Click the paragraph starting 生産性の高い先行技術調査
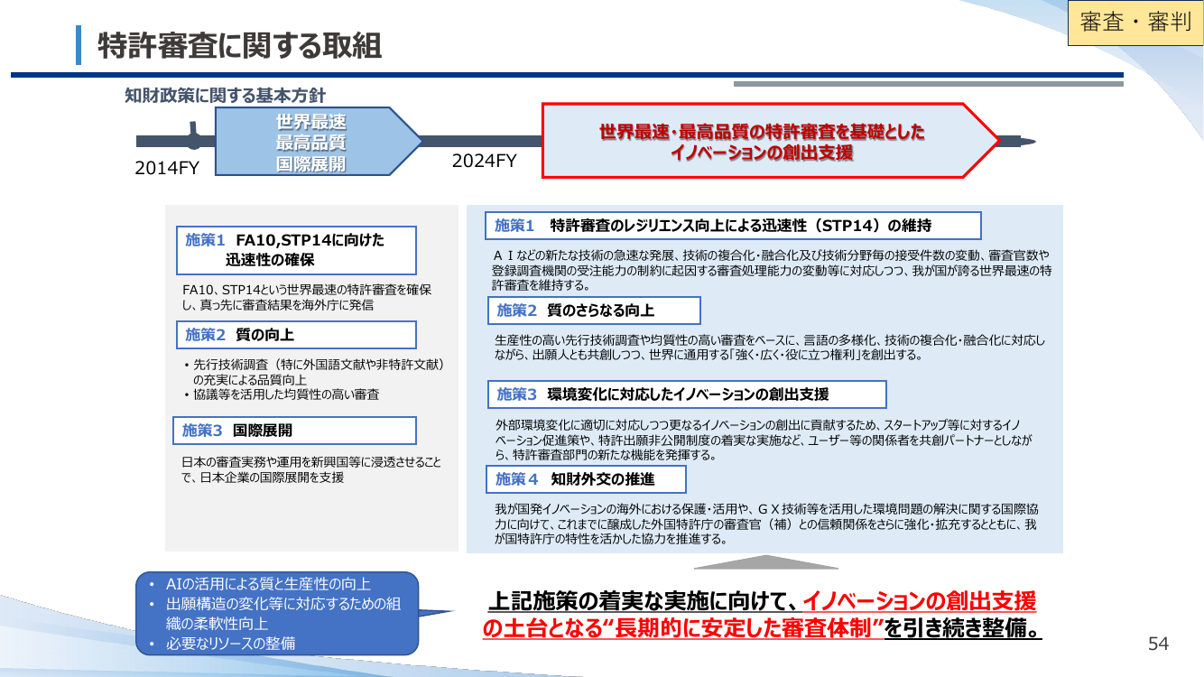The width and height of the screenshot is (1204, 677). click(770, 348)
